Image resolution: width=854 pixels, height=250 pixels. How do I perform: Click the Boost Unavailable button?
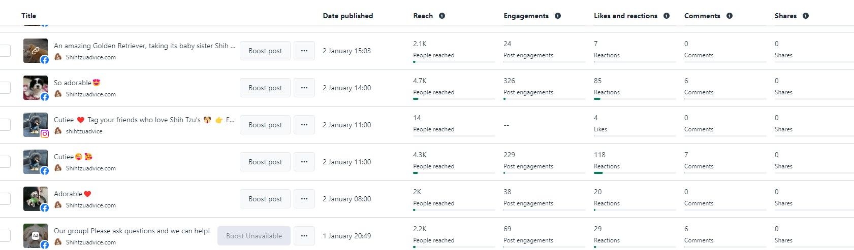tap(254, 236)
